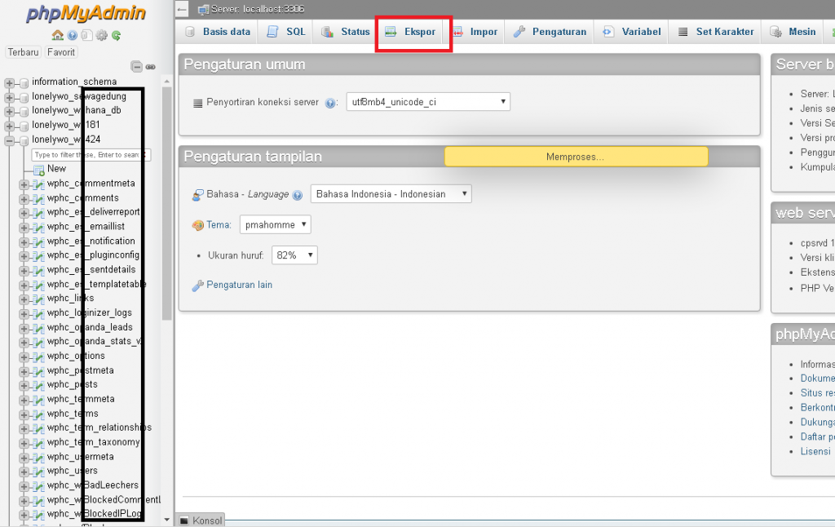Click the Lisensi link in the right panel

point(815,451)
